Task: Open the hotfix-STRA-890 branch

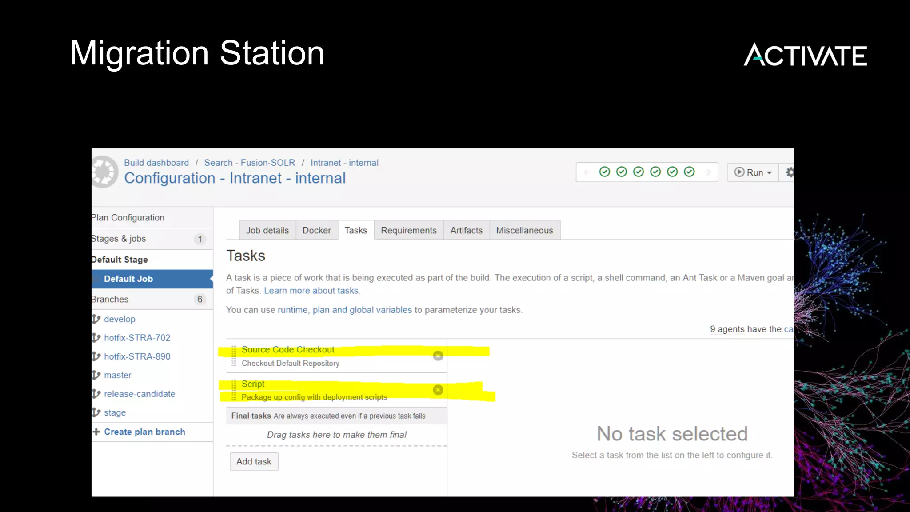Action: [137, 356]
